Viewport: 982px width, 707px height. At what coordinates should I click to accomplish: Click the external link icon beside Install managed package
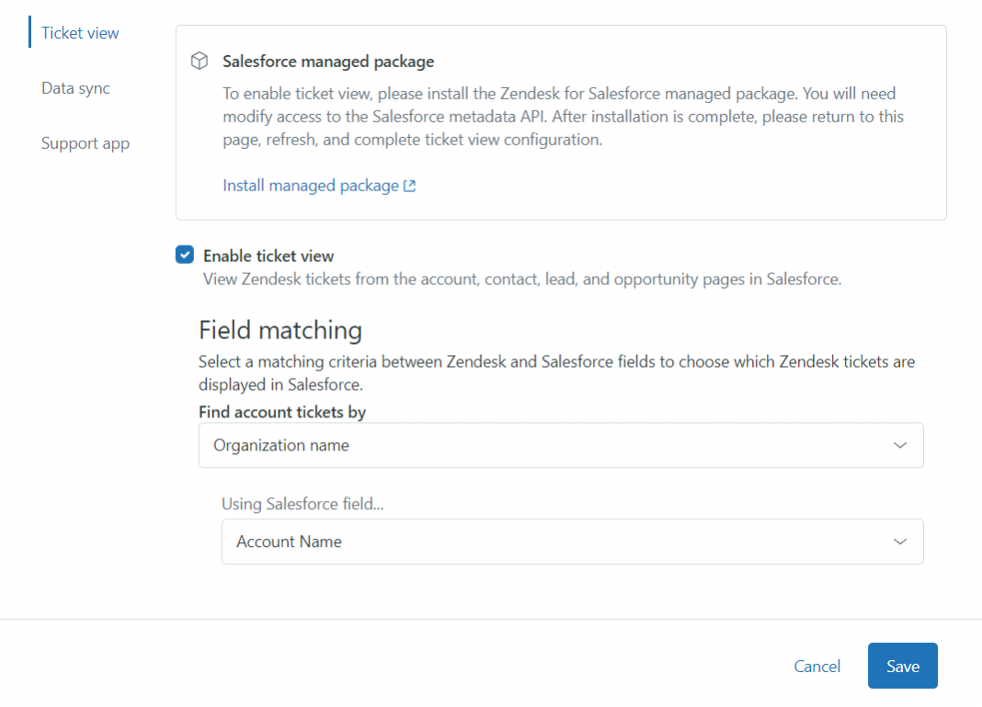click(x=410, y=186)
